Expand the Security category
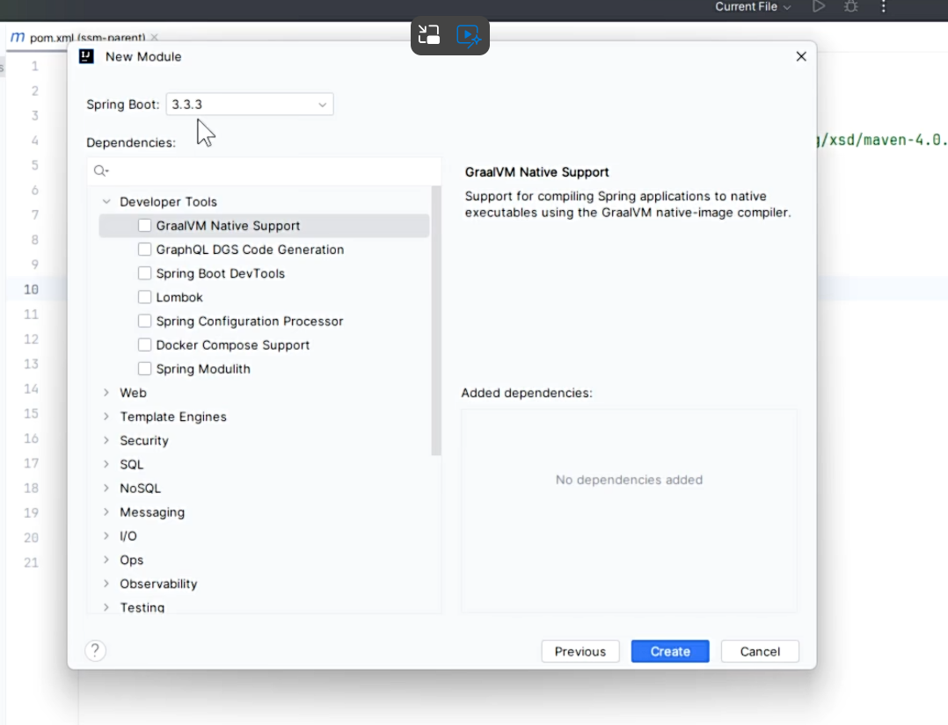 point(106,440)
